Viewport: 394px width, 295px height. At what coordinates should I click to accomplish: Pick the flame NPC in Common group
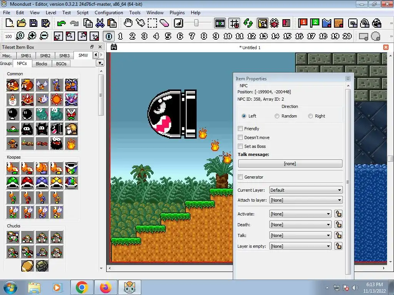pos(71,144)
